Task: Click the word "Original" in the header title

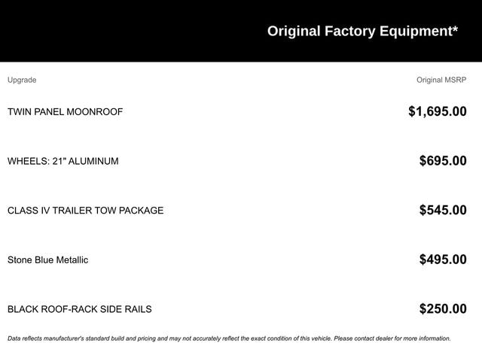Action: [x=294, y=31]
